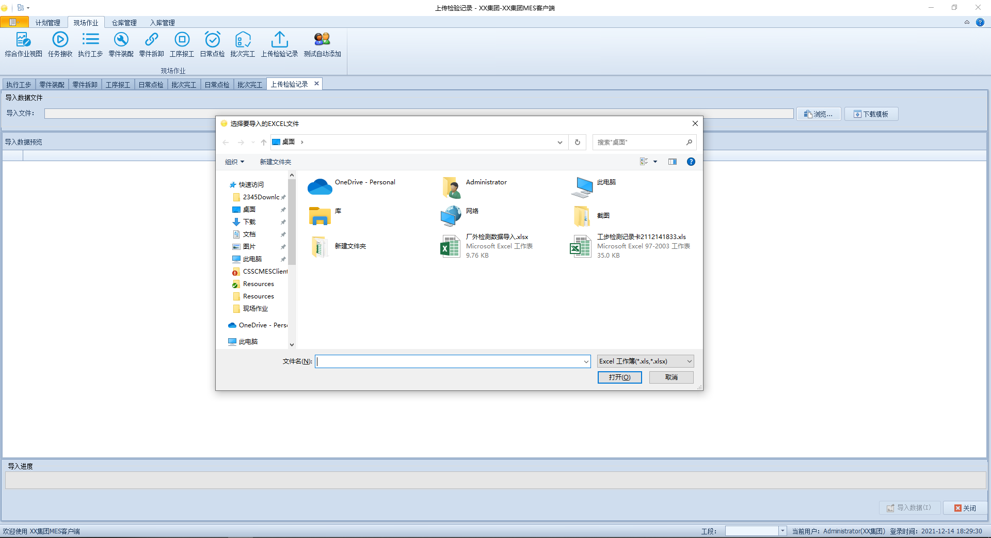Click the help icon in the ribbon corner
Viewport: 991px width, 538px height.
[x=980, y=22]
